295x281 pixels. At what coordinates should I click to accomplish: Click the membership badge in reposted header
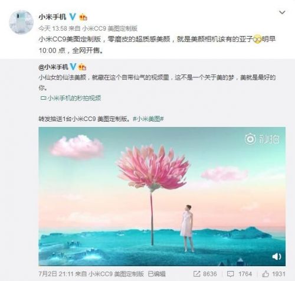83,67
